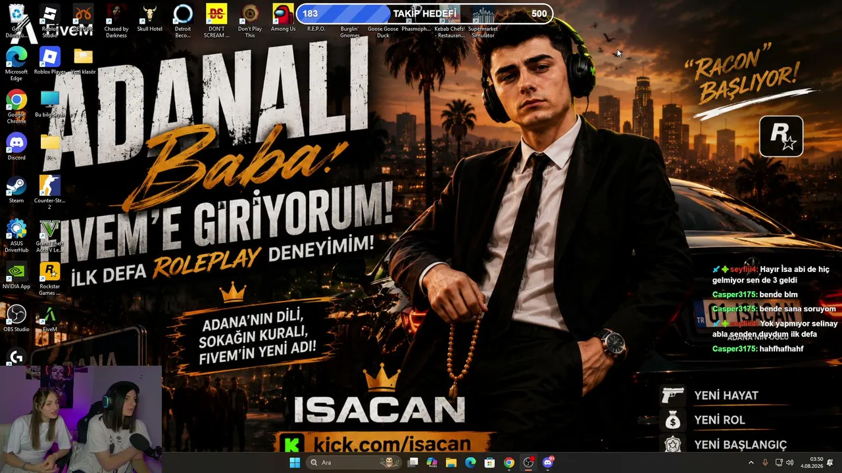Screen dimensions: 842x473
Task: Open the Steam desktop shortcut
Action: pyautogui.click(x=16, y=190)
